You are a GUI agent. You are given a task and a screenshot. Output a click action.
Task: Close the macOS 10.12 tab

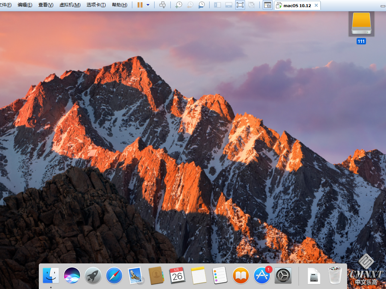click(317, 5)
